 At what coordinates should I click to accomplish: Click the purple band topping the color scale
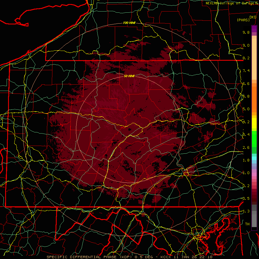[x=254, y=29]
